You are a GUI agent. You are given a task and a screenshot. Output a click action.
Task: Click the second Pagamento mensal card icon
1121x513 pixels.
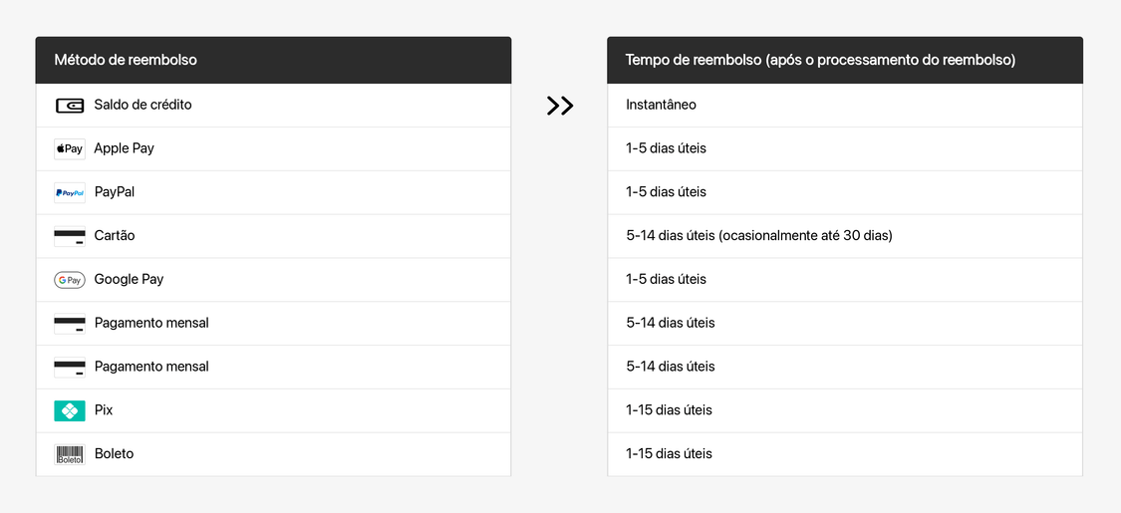(x=70, y=368)
